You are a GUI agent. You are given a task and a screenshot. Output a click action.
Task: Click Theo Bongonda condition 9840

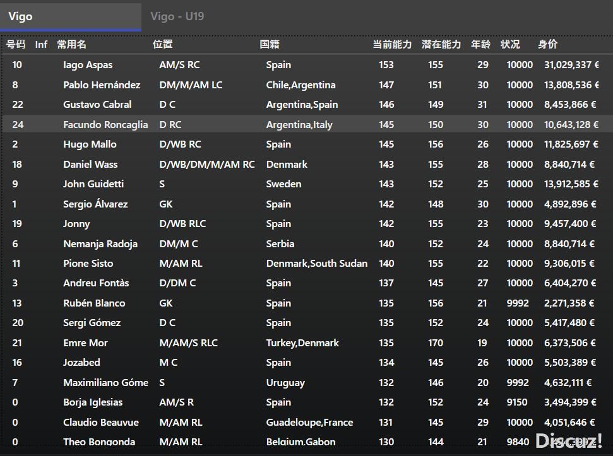pyautogui.click(x=518, y=442)
